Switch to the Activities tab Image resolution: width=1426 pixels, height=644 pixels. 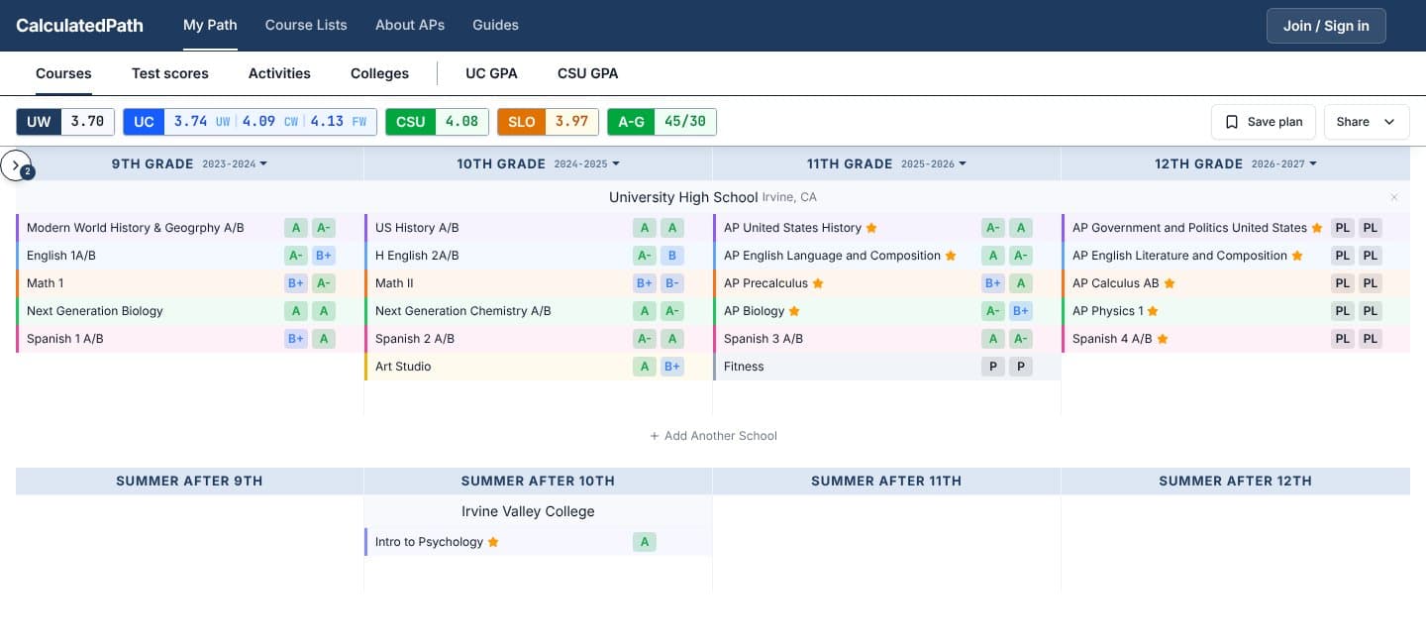click(279, 73)
